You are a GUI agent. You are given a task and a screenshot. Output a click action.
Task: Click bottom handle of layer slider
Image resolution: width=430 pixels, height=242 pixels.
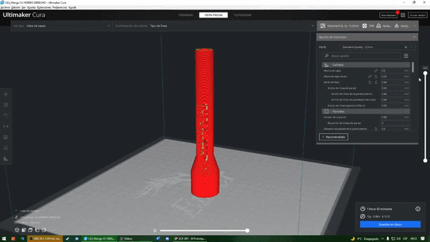(x=425, y=160)
